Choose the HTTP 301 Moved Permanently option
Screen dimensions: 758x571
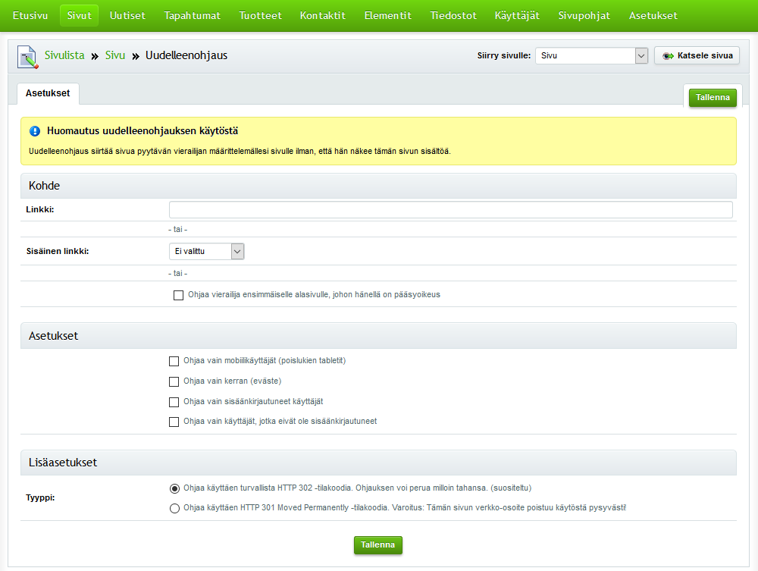pyautogui.click(x=174, y=508)
